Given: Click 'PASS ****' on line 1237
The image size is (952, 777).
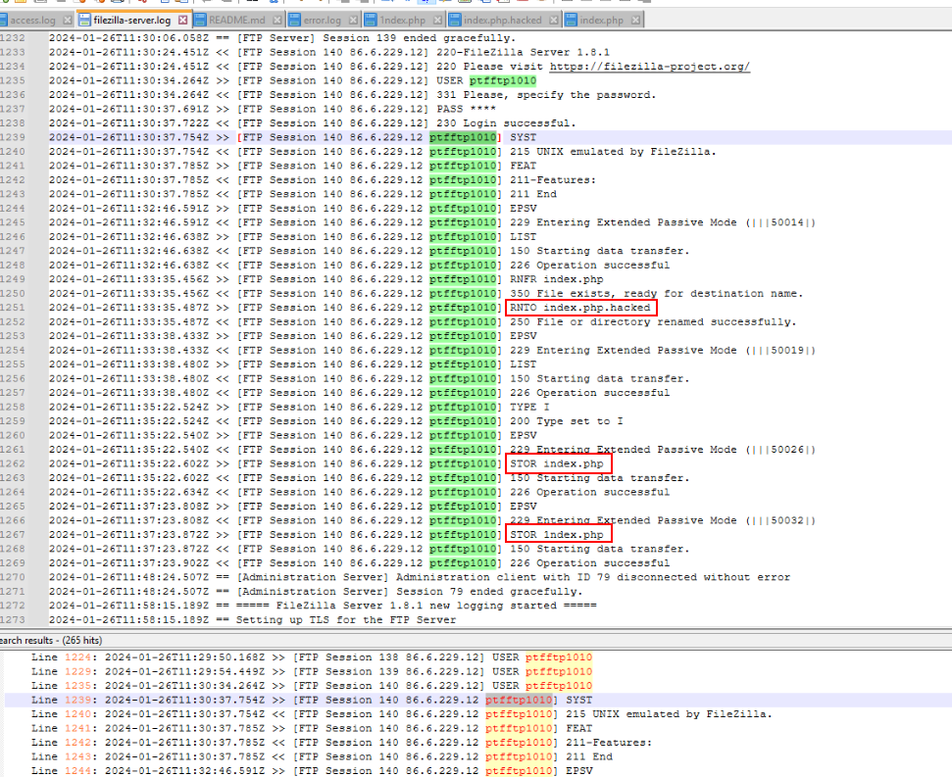Looking at the screenshot, I should pyautogui.click(x=467, y=109).
